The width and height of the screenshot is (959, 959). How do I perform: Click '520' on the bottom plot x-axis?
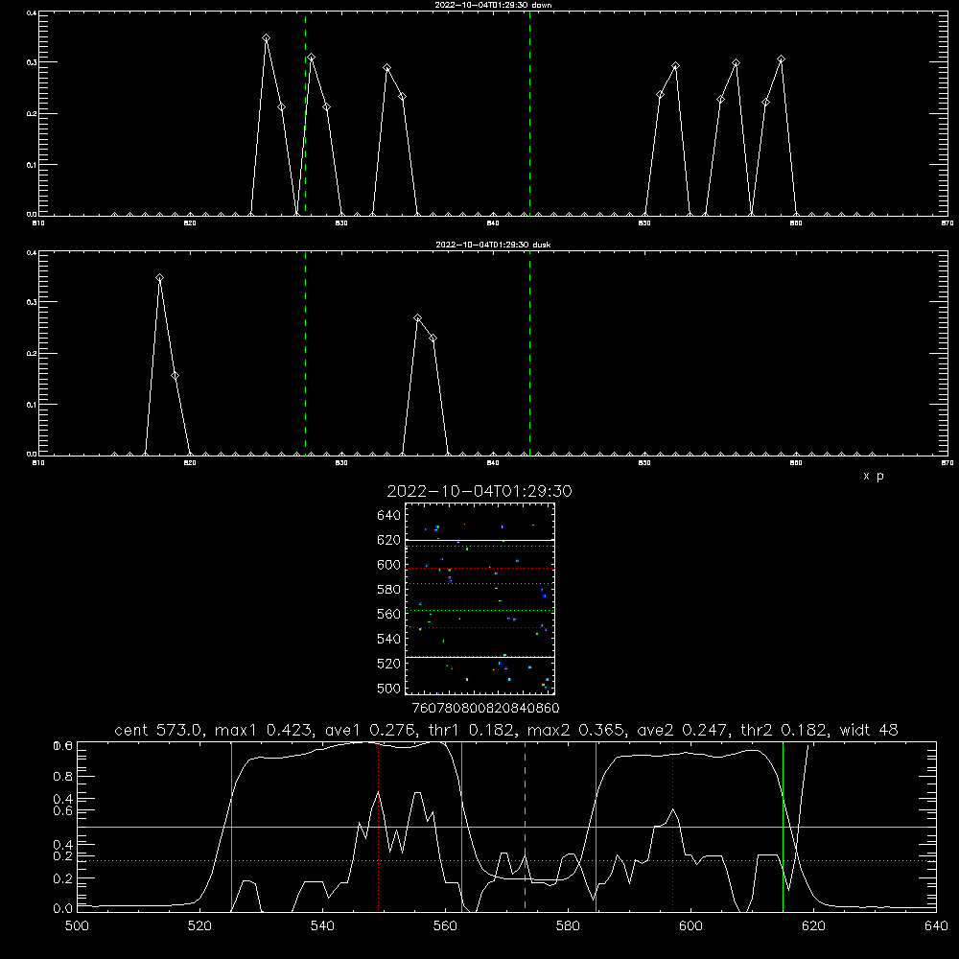pyautogui.click(x=200, y=926)
